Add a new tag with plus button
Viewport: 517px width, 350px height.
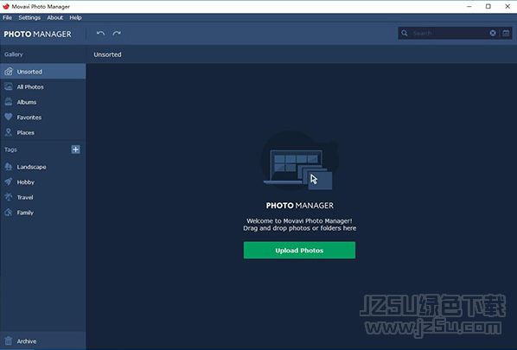coord(75,150)
